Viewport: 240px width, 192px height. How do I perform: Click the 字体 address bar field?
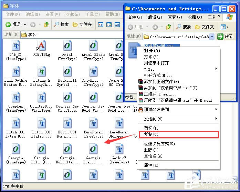click(69, 35)
